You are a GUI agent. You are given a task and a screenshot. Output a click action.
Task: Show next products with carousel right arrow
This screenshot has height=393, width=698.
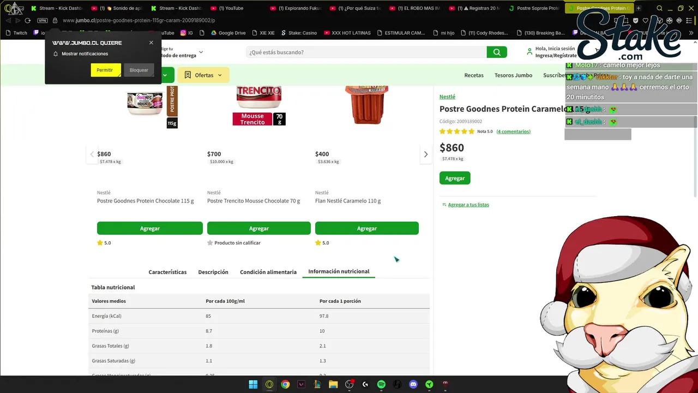click(x=426, y=154)
